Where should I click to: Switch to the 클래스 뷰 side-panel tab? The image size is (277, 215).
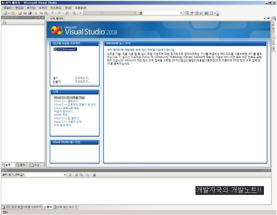pos(22,165)
